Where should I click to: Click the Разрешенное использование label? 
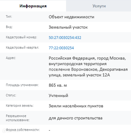point(18,118)
